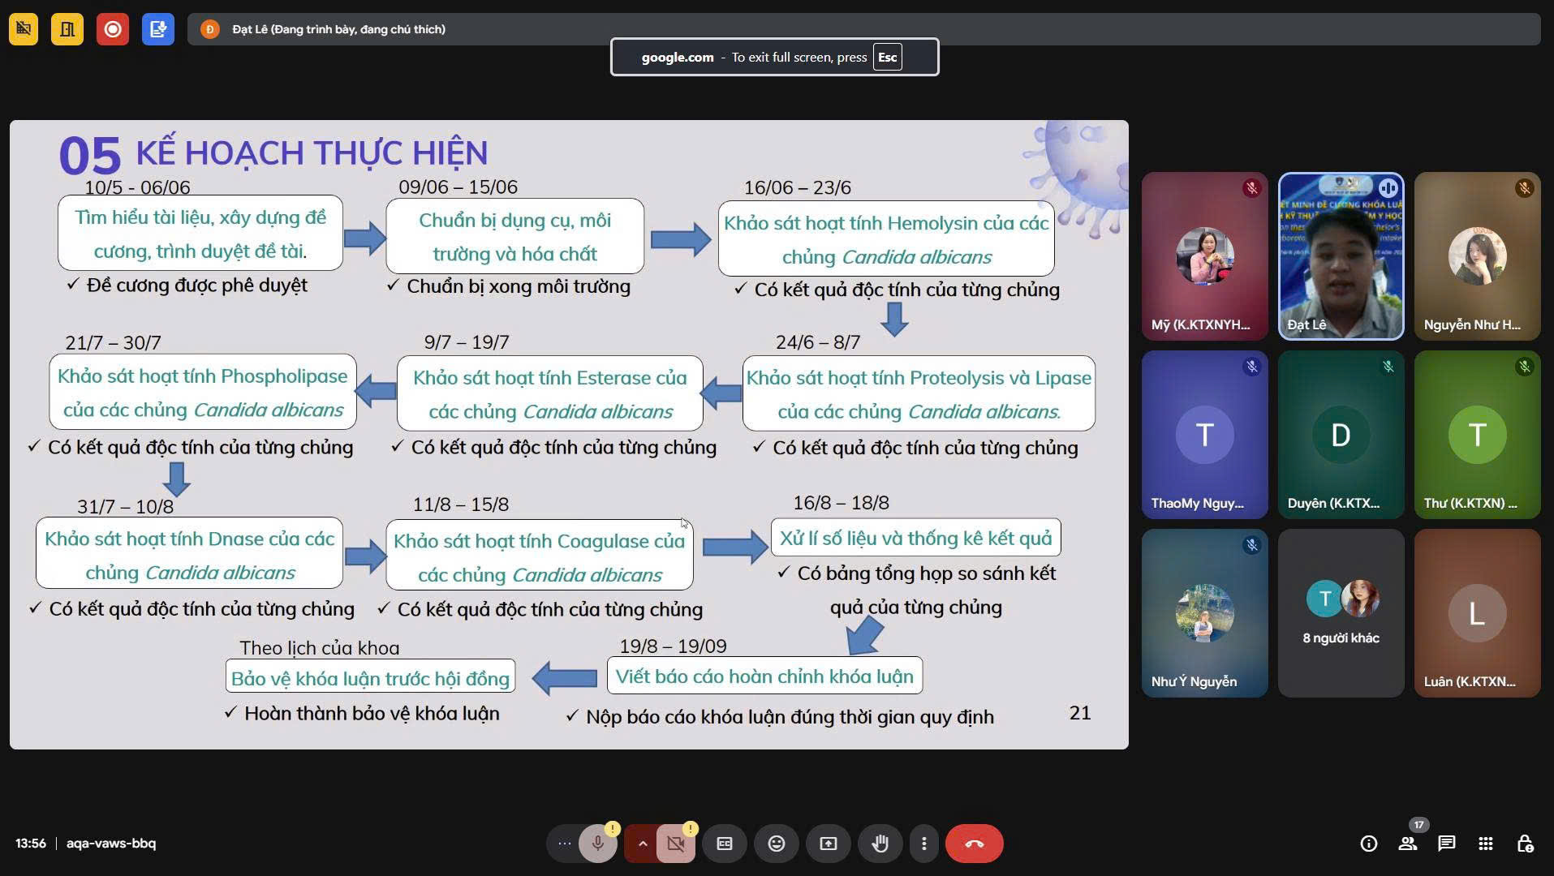Screen dimensions: 1554x876
Task: Open more options vertical dots menu
Action: tap(923, 844)
